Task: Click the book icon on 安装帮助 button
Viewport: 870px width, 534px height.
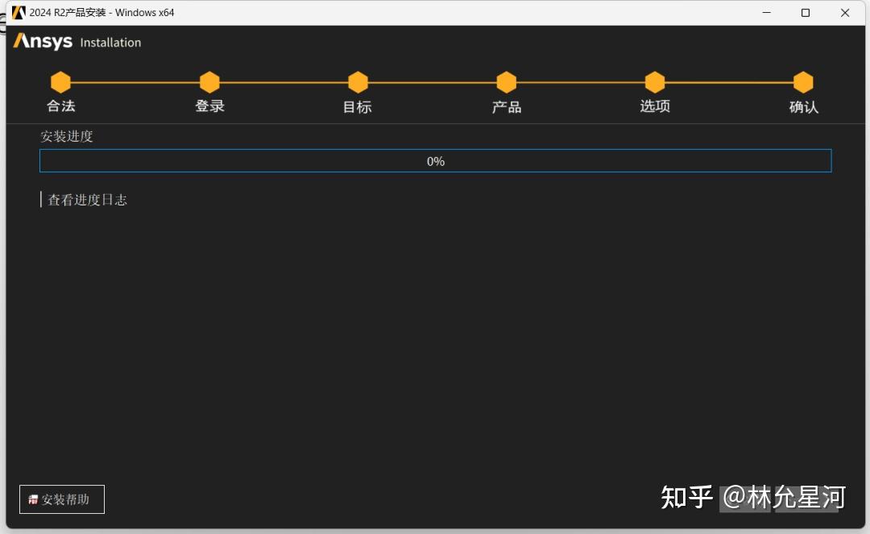Action: pos(32,499)
